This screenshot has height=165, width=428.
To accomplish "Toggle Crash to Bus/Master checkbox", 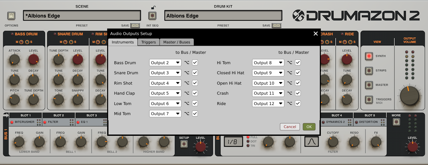I will click(x=298, y=93).
